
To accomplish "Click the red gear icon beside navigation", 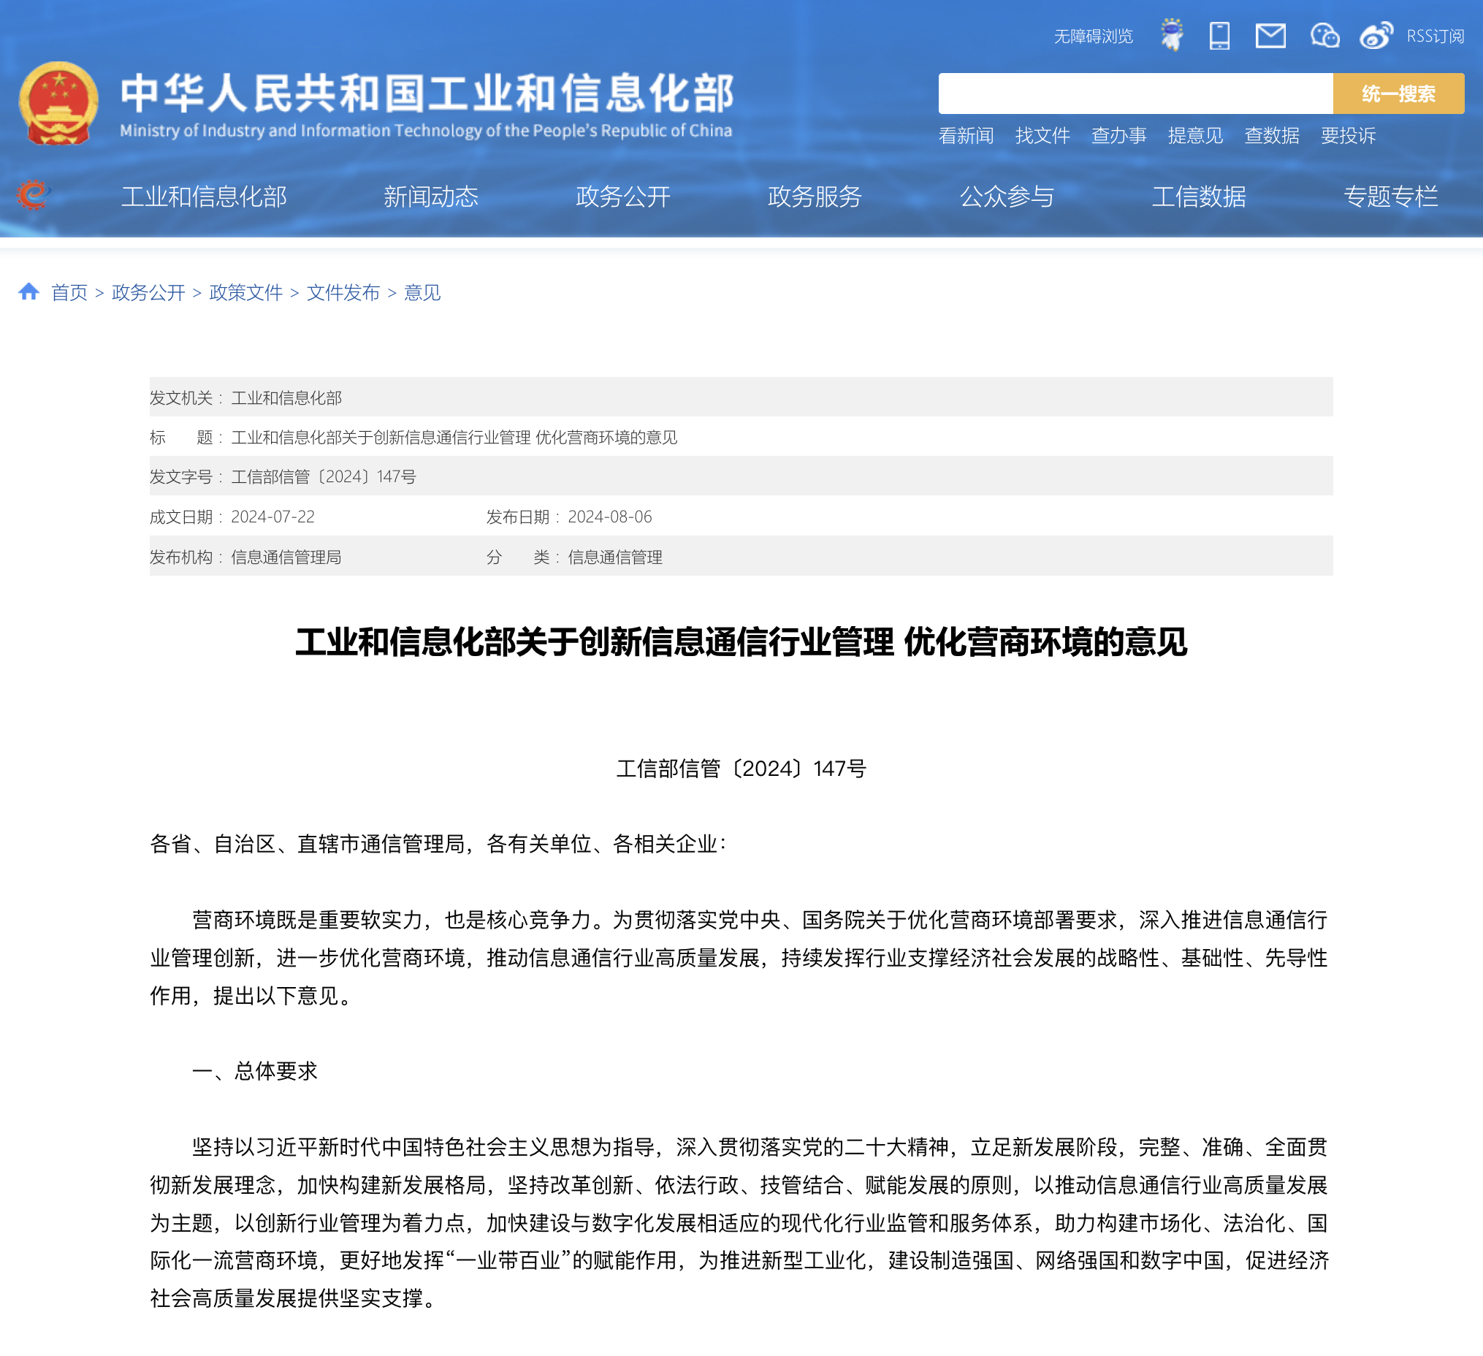I will point(32,195).
